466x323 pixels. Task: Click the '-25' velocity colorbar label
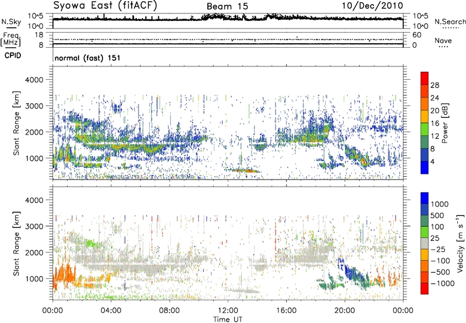click(437, 250)
